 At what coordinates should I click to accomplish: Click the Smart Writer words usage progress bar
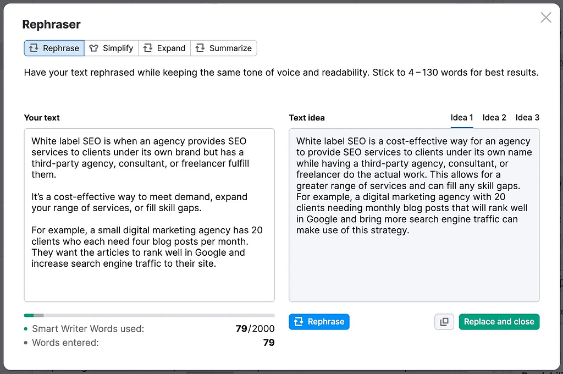click(149, 315)
